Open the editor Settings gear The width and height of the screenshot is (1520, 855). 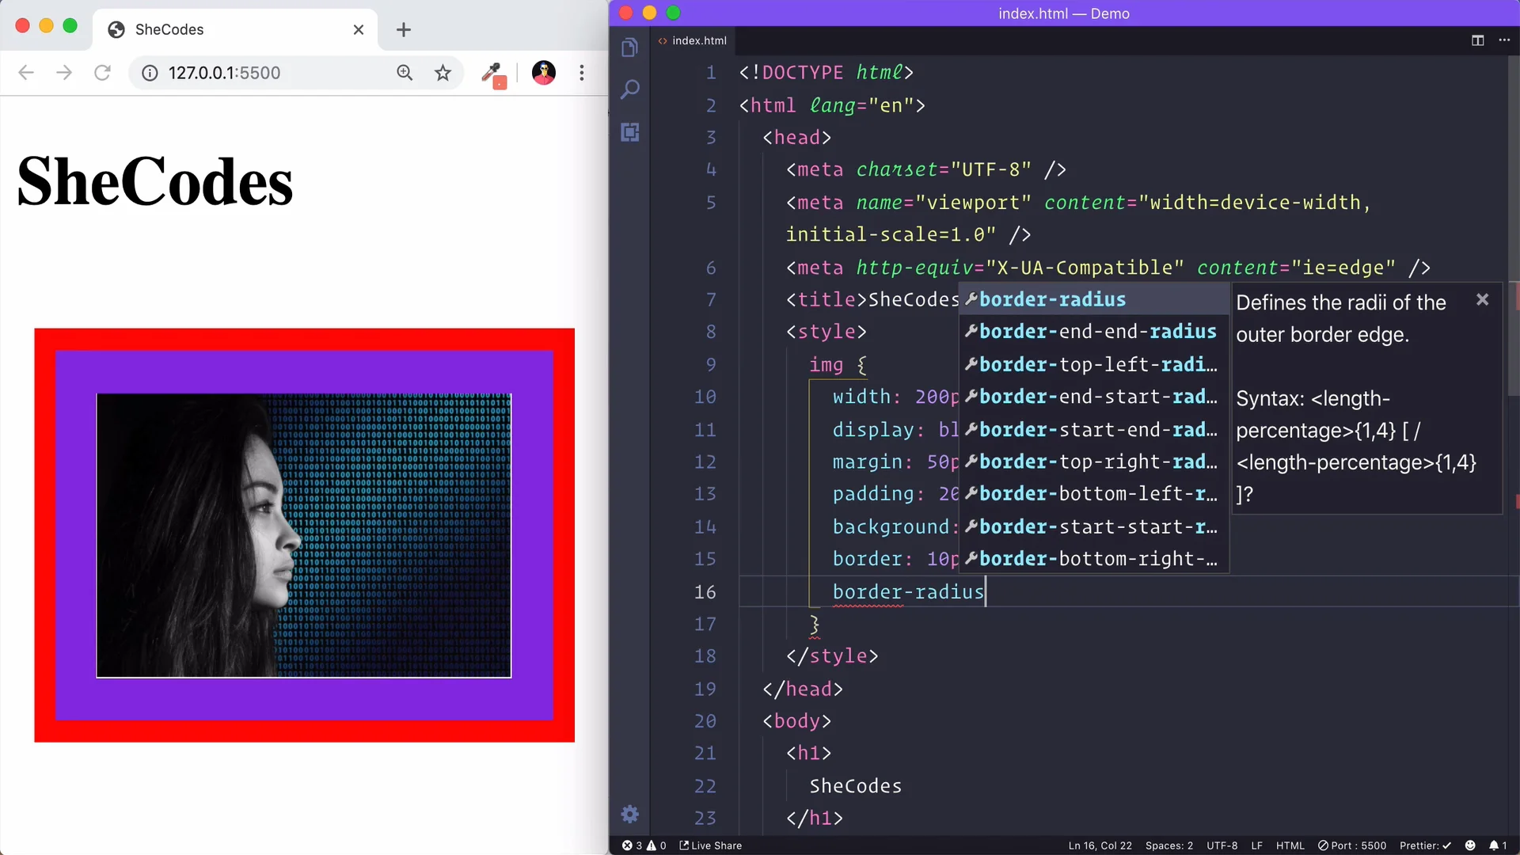[x=629, y=814]
